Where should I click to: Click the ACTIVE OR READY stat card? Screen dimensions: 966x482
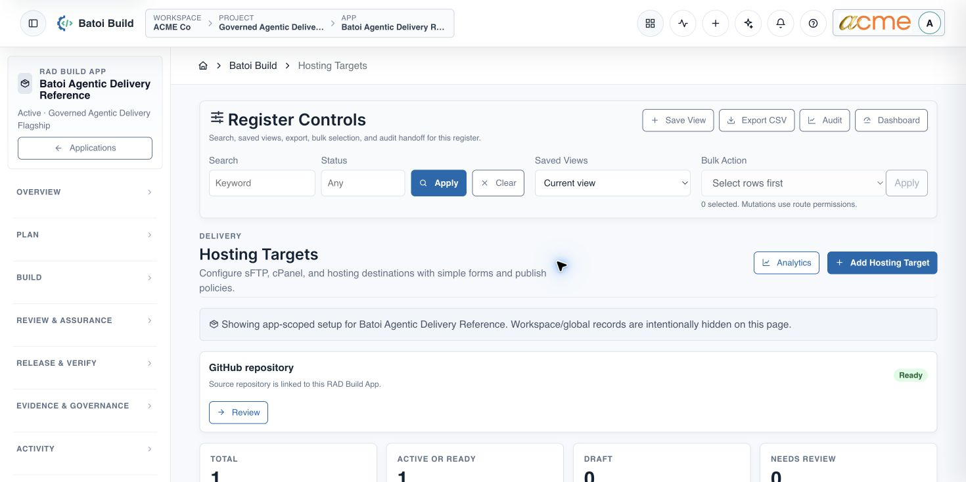(x=475, y=463)
